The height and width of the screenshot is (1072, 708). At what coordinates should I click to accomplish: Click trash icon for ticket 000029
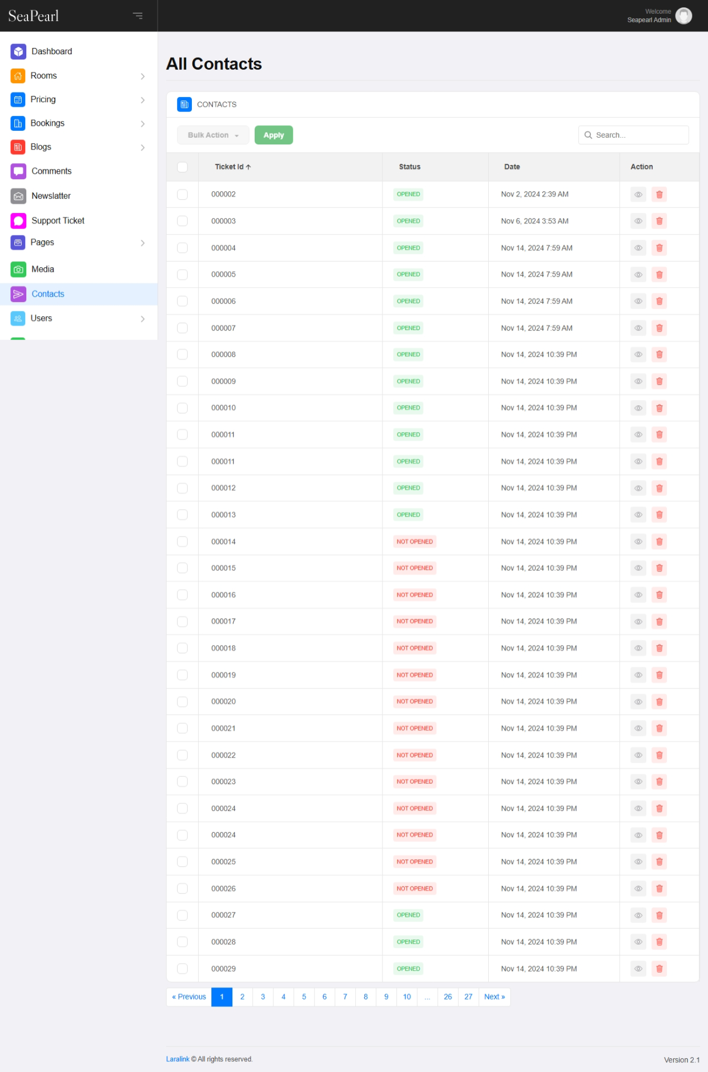click(x=659, y=969)
